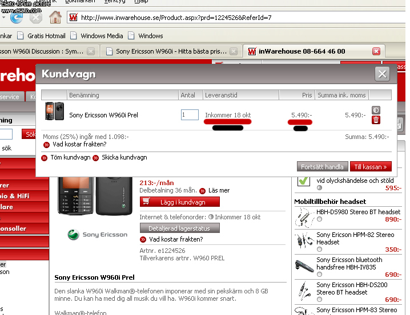Screen dimensions: 410x315
Task: Click the W960i thumbnail in the cart
Action: 54,111
